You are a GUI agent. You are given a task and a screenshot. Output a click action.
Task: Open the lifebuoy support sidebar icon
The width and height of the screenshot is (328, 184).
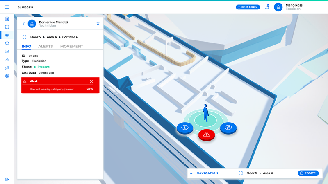pos(7,76)
